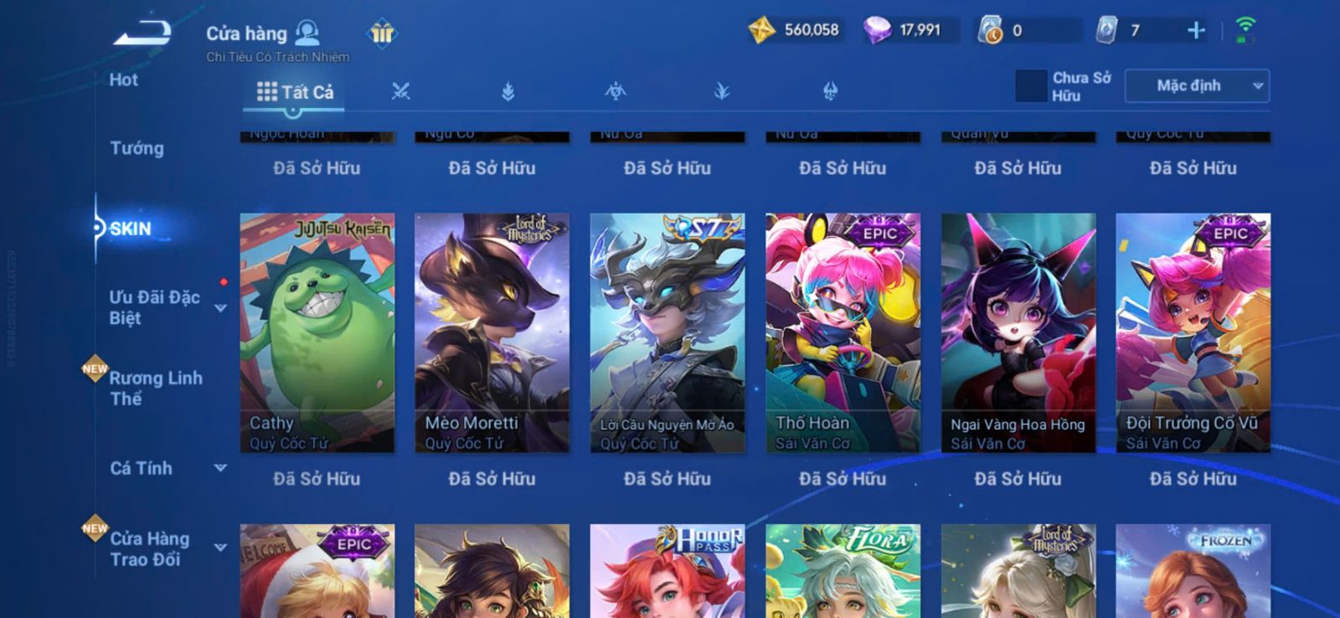This screenshot has width=1340, height=618.
Task: Open the Rương Linh Thể section
Action: (x=156, y=388)
